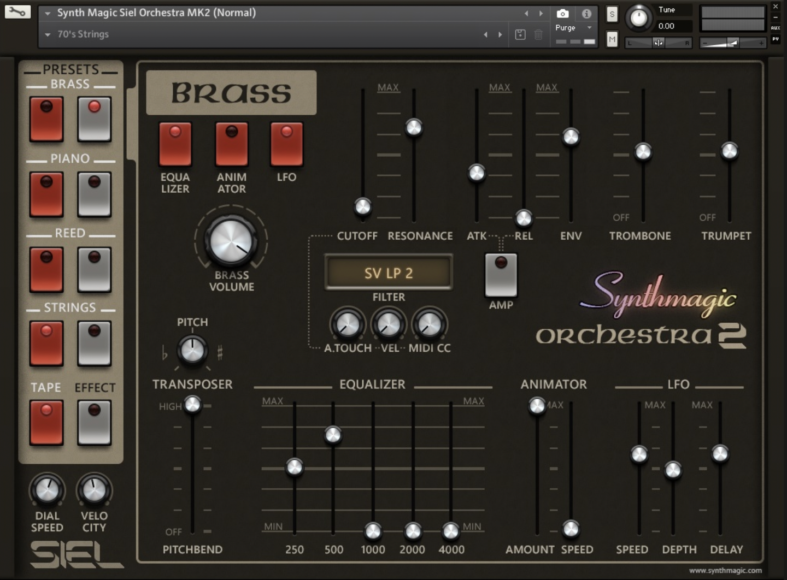
Task: Enable the LFO section button
Action: pos(286,143)
